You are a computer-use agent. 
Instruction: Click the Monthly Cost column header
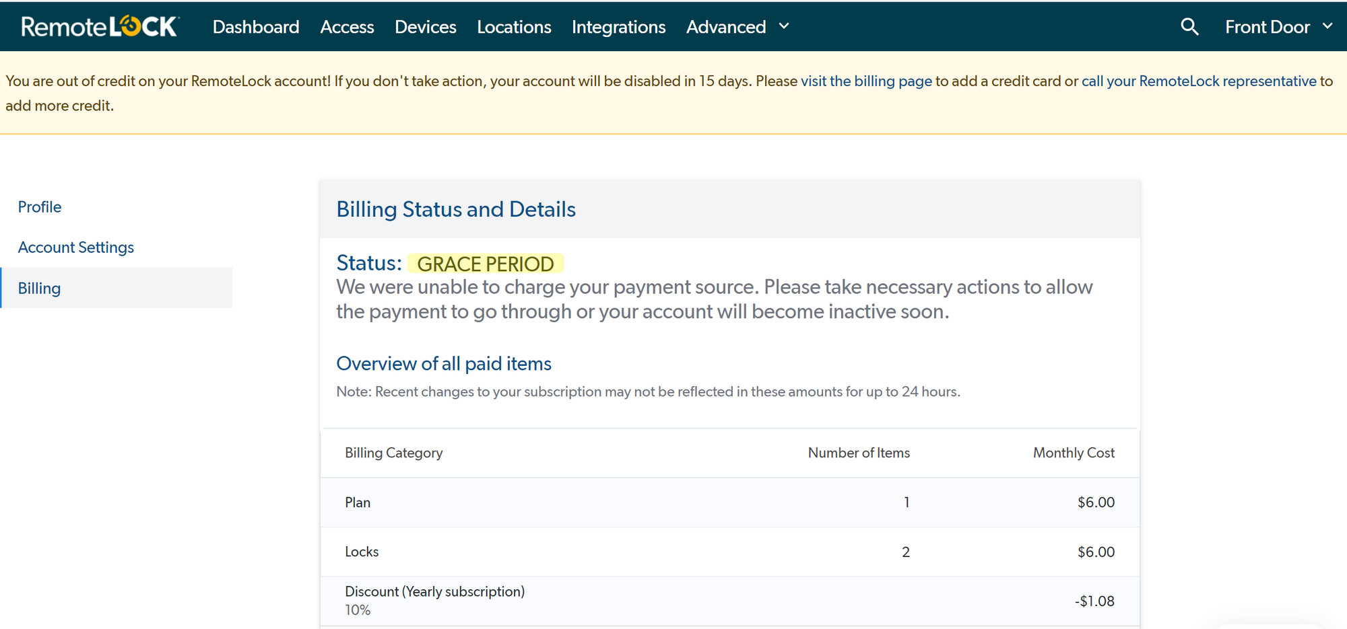1074,453
